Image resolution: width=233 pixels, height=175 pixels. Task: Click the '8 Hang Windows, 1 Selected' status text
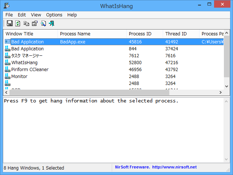pyautogui.click(x=34, y=168)
